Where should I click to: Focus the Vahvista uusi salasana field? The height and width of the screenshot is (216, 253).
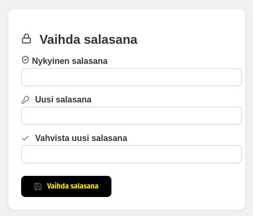(132, 154)
